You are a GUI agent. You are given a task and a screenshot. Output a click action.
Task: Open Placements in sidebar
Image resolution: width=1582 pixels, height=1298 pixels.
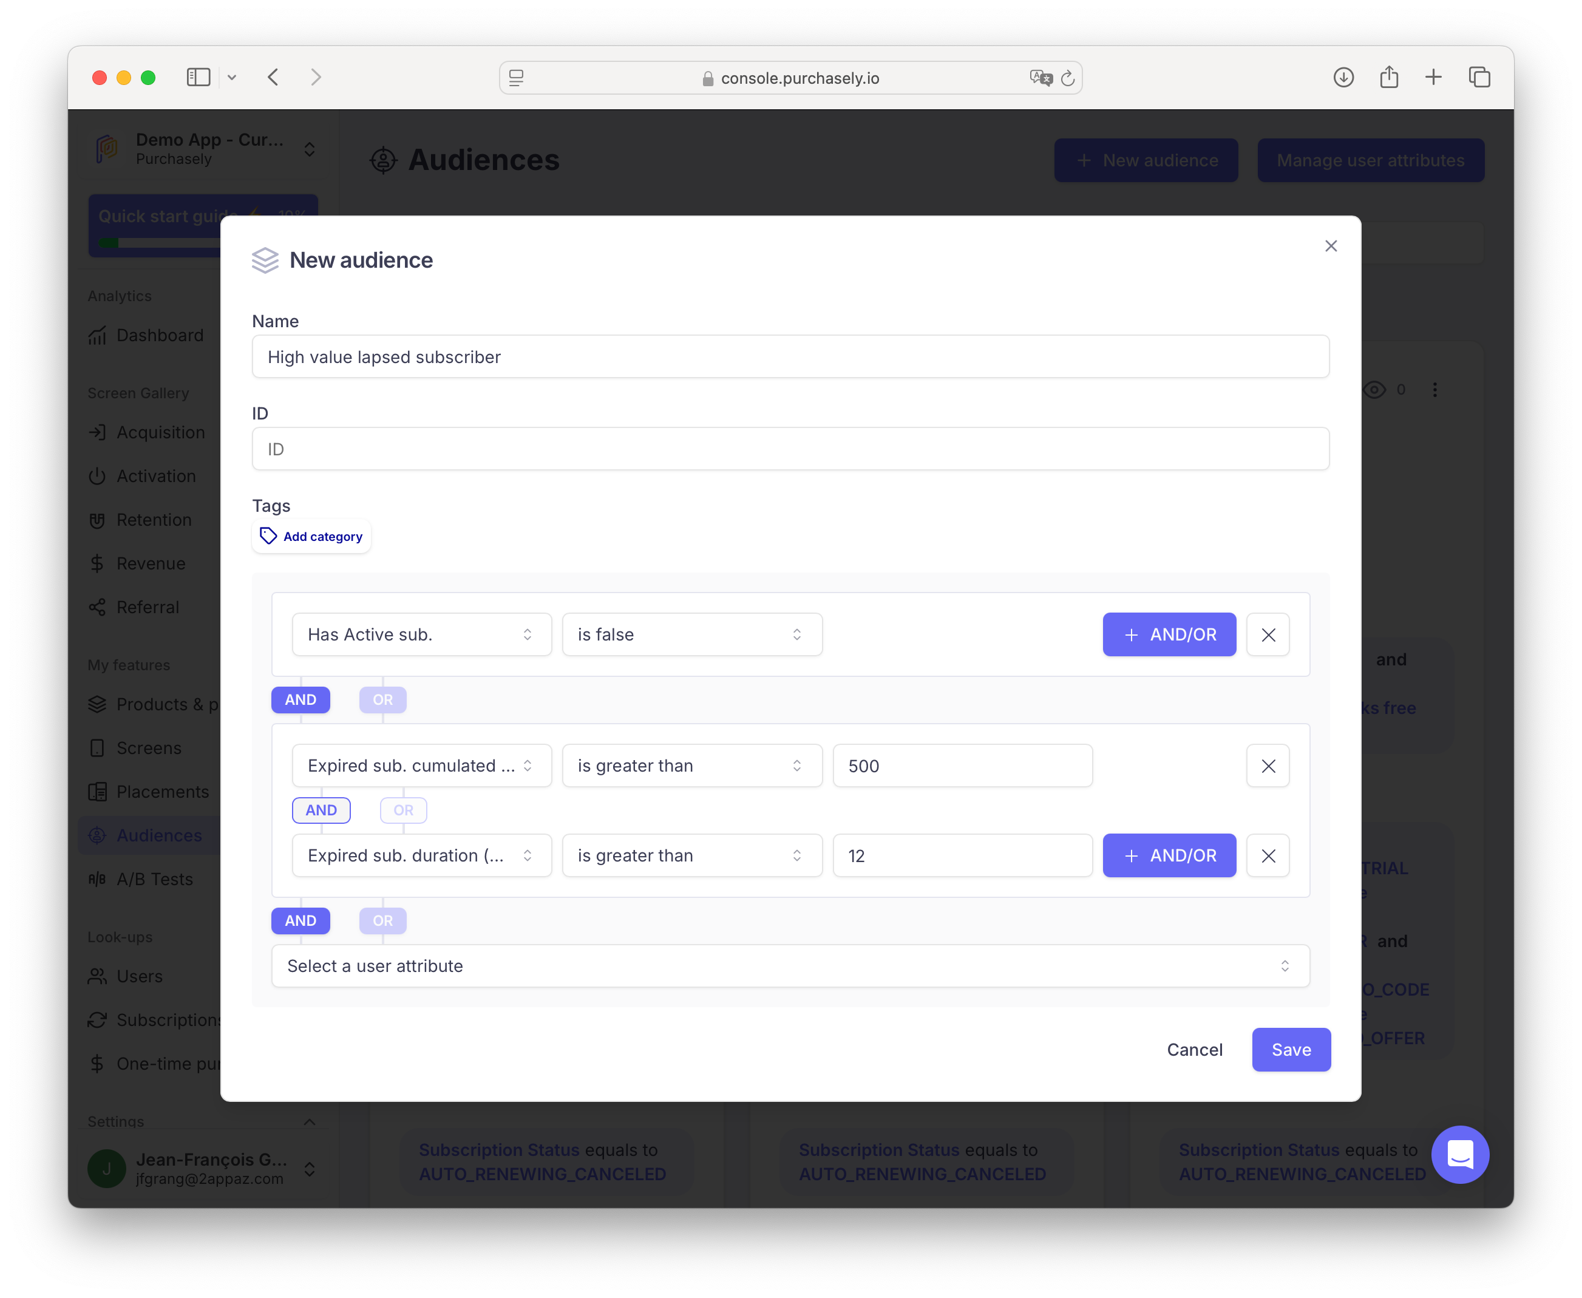click(149, 791)
